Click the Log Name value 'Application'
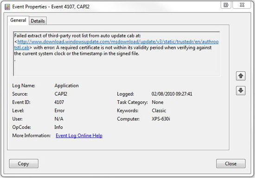This screenshot has width=255, height=178. (66, 86)
